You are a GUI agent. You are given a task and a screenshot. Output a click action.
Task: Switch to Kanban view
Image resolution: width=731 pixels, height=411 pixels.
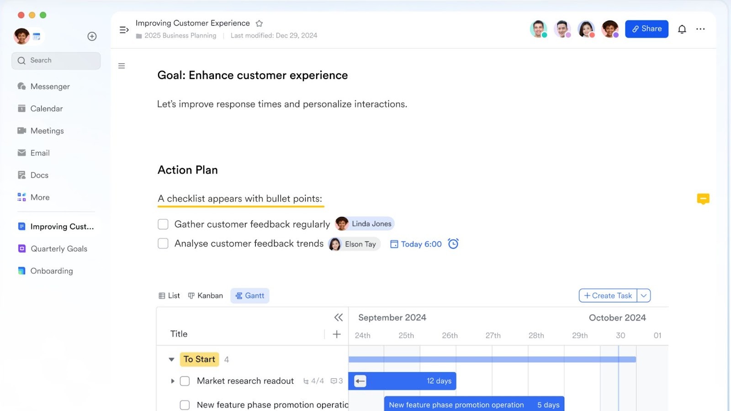(x=206, y=295)
